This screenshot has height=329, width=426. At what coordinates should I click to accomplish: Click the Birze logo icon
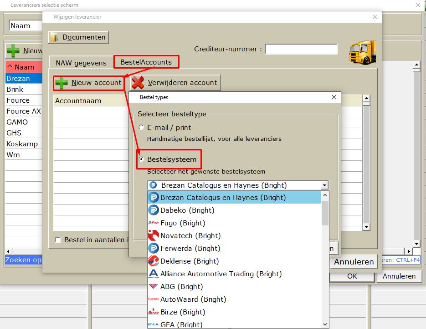(154, 312)
